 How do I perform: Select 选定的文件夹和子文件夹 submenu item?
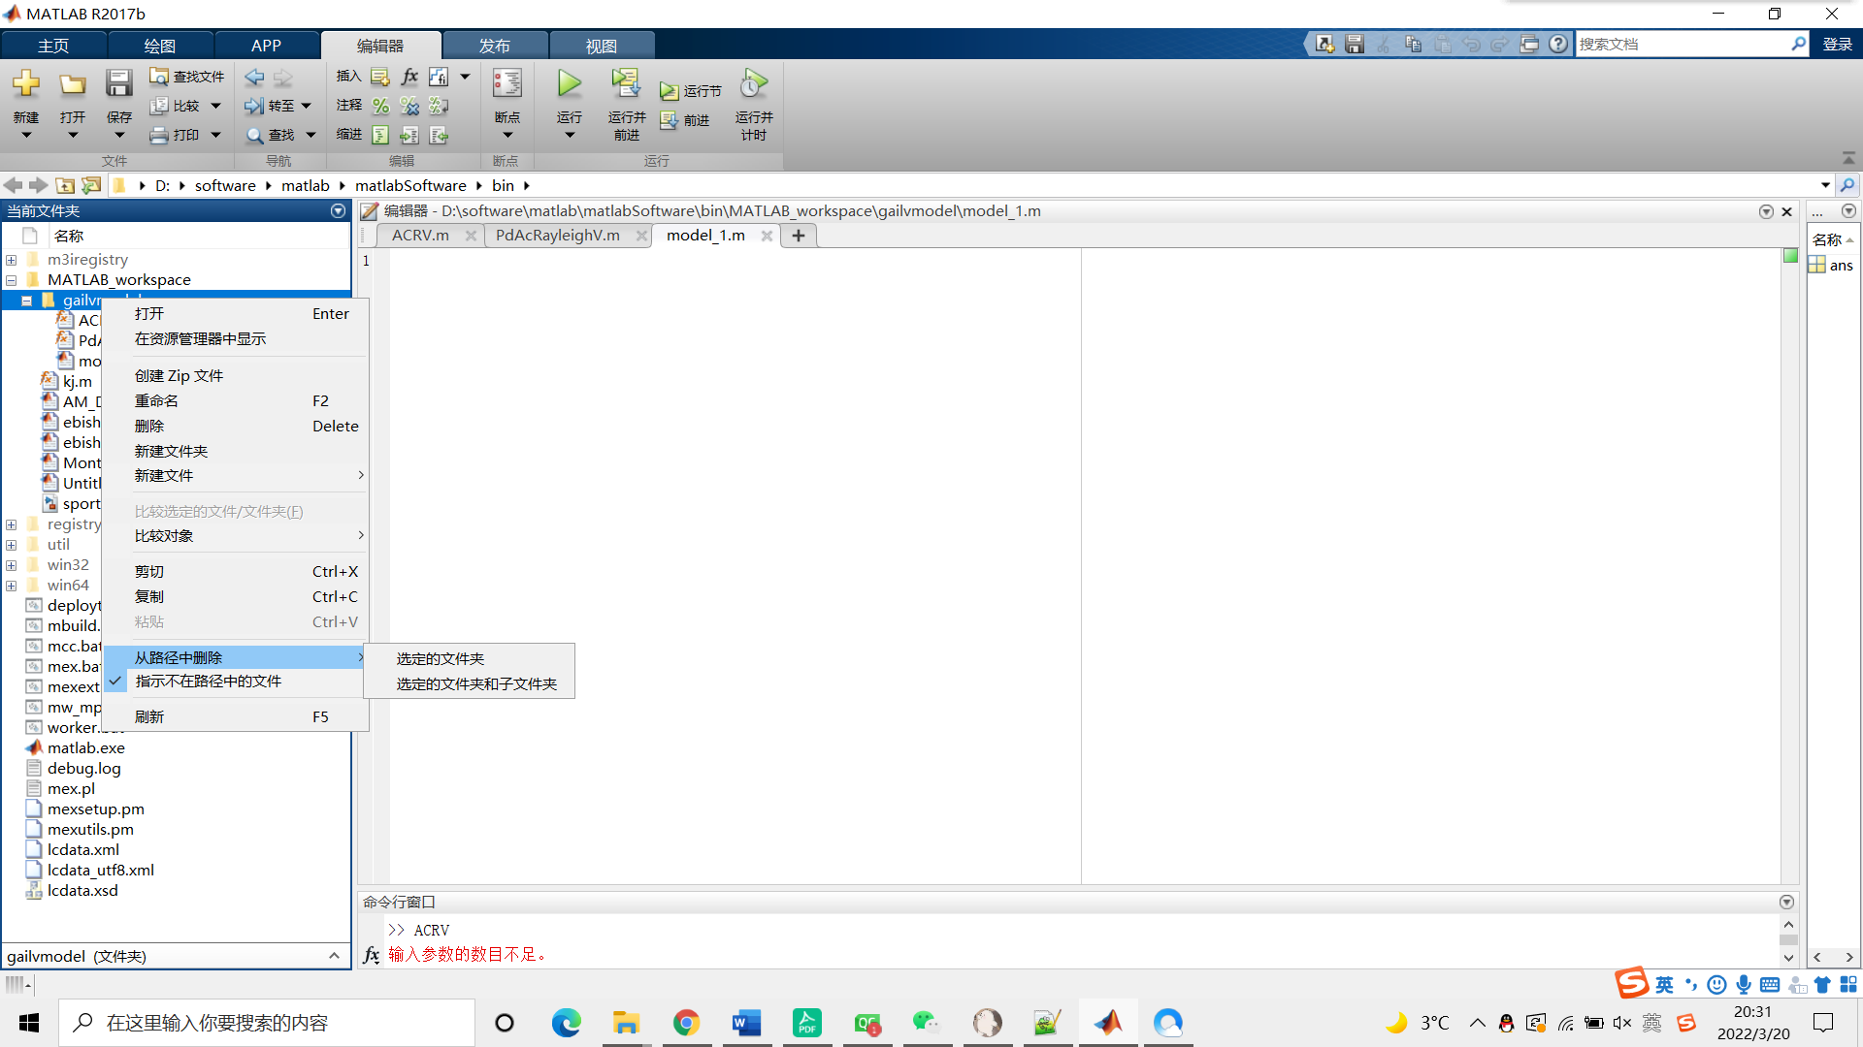pos(475,684)
